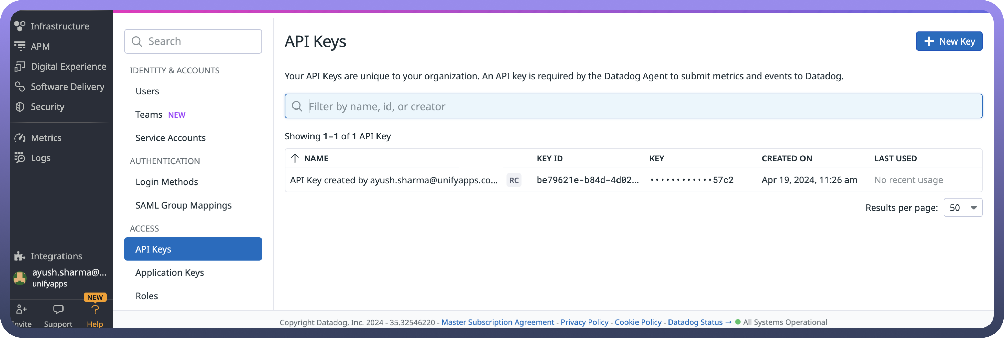Open the Metrics gauge icon
The image size is (1004, 338).
20,138
